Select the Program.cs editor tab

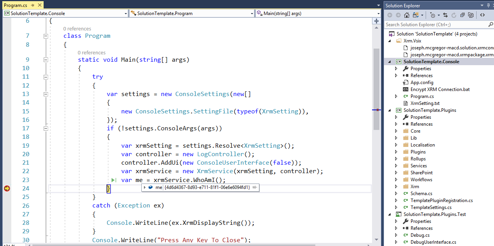15,5
